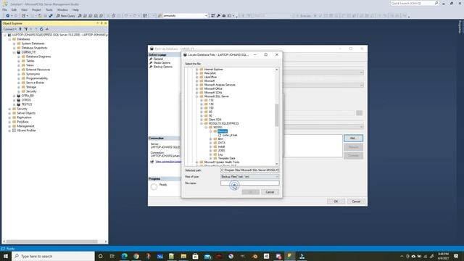Click OK in the Back Up Database window
Image resolution: width=464 pixels, height=261 pixels.
pos(336,202)
